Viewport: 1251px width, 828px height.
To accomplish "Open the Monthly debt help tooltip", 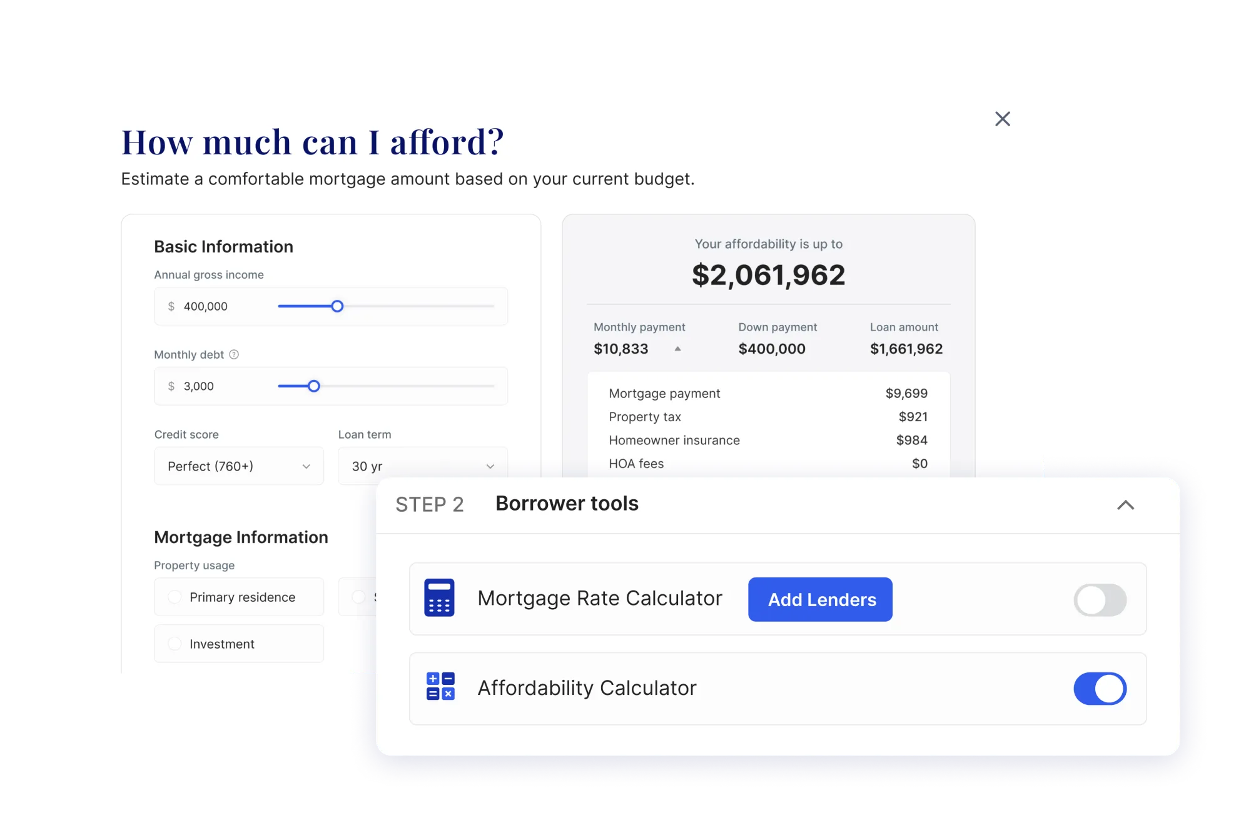I will click(x=234, y=354).
